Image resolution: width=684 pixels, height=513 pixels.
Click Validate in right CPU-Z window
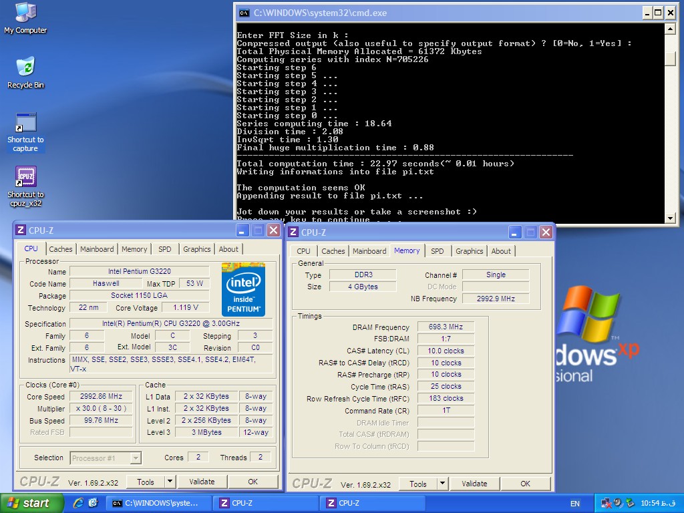coord(475,484)
